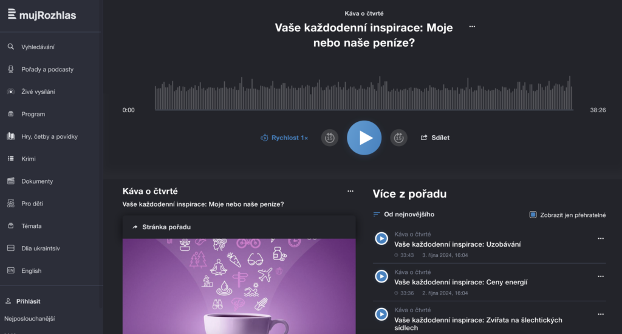The image size is (622, 334).
Task: Skip forward 15 seconds in the player
Action: coord(398,138)
